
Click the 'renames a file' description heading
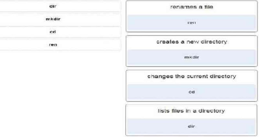pyautogui.click(x=192, y=7)
